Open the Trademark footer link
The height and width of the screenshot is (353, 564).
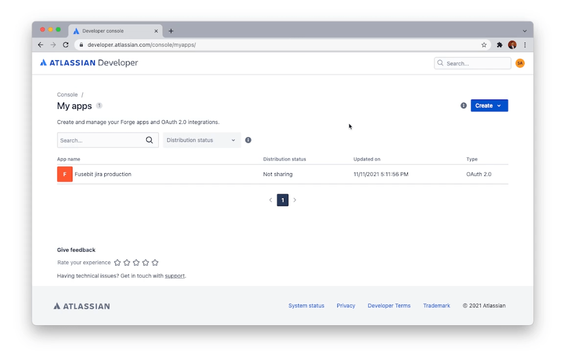(x=436, y=305)
